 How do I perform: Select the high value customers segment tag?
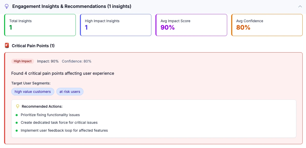click(x=33, y=92)
